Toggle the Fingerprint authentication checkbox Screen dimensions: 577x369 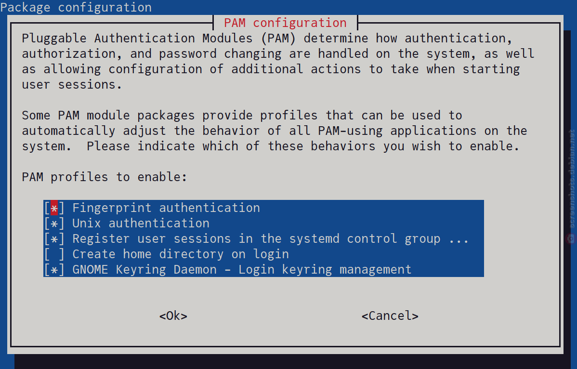[x=54, y=208]
